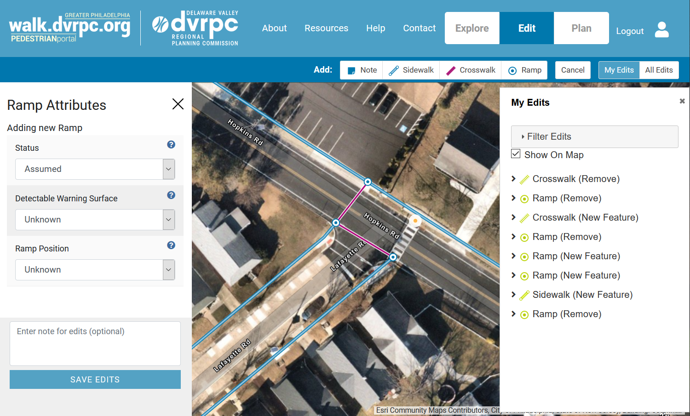Screen dimensions: 690x416
Task: Open the user account profile icon
Action: click(661, 29)
